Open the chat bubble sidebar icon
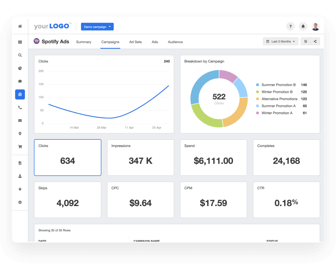Viewport: 336px width, 280px height. point(20,81)
